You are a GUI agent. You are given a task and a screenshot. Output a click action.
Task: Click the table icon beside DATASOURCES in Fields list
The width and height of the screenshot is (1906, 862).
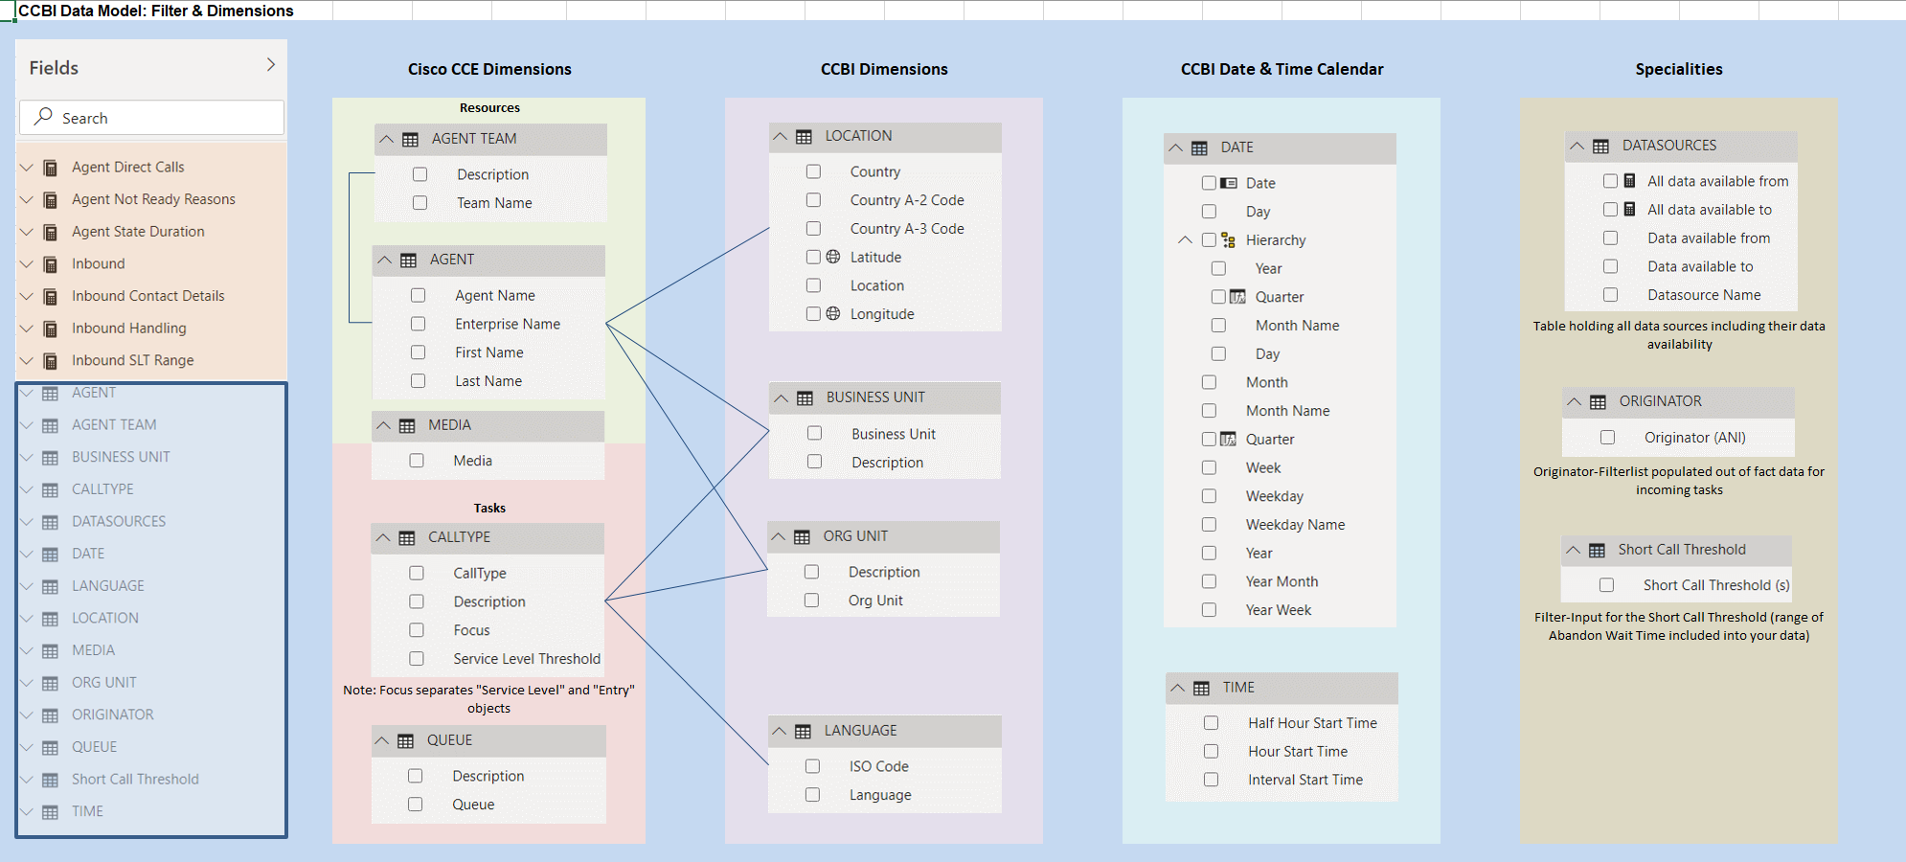click(x=51, y=522)
